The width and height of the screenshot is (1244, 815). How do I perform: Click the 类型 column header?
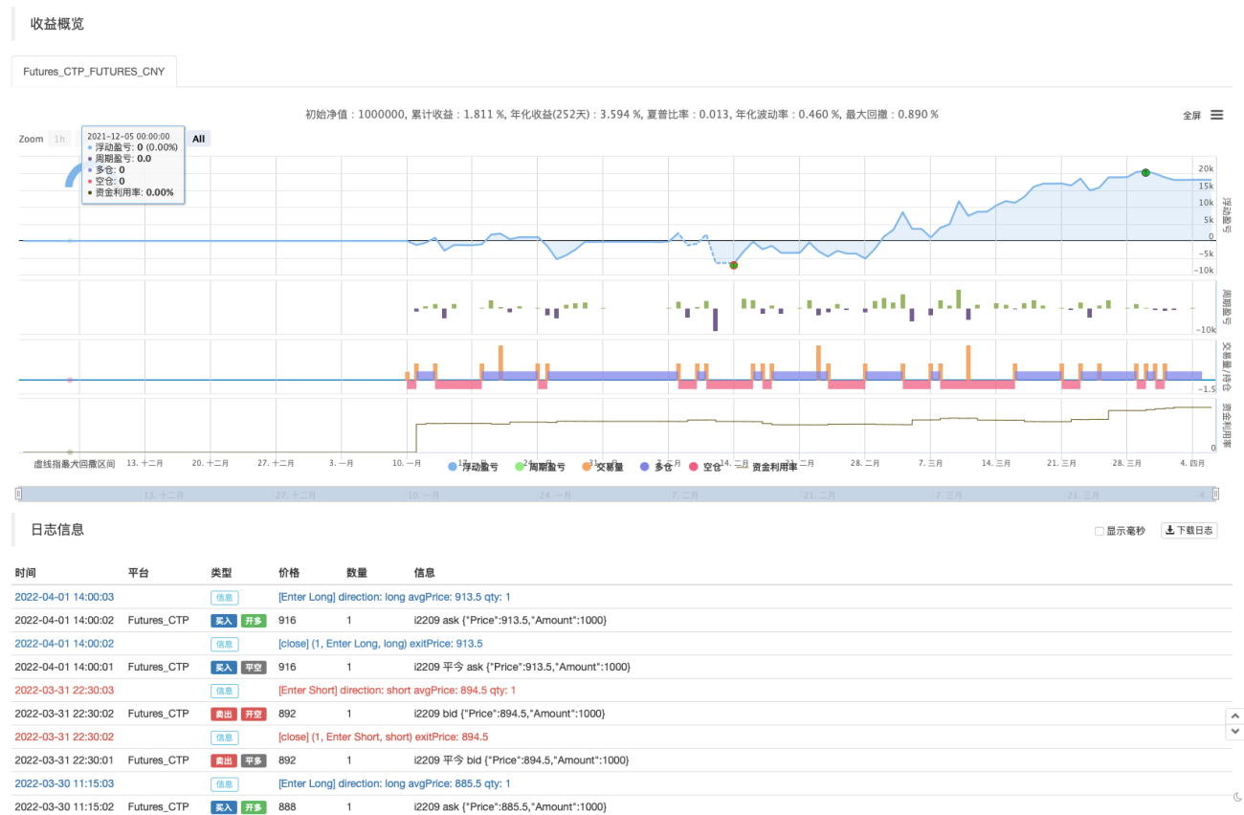click(x=221, y=573)
